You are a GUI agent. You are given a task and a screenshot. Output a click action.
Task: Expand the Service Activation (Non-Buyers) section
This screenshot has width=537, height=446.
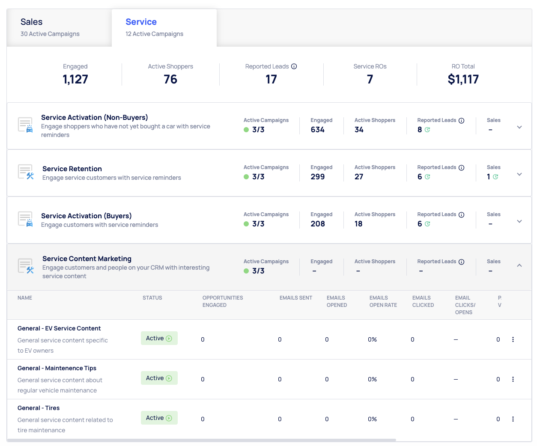point(519,127)
